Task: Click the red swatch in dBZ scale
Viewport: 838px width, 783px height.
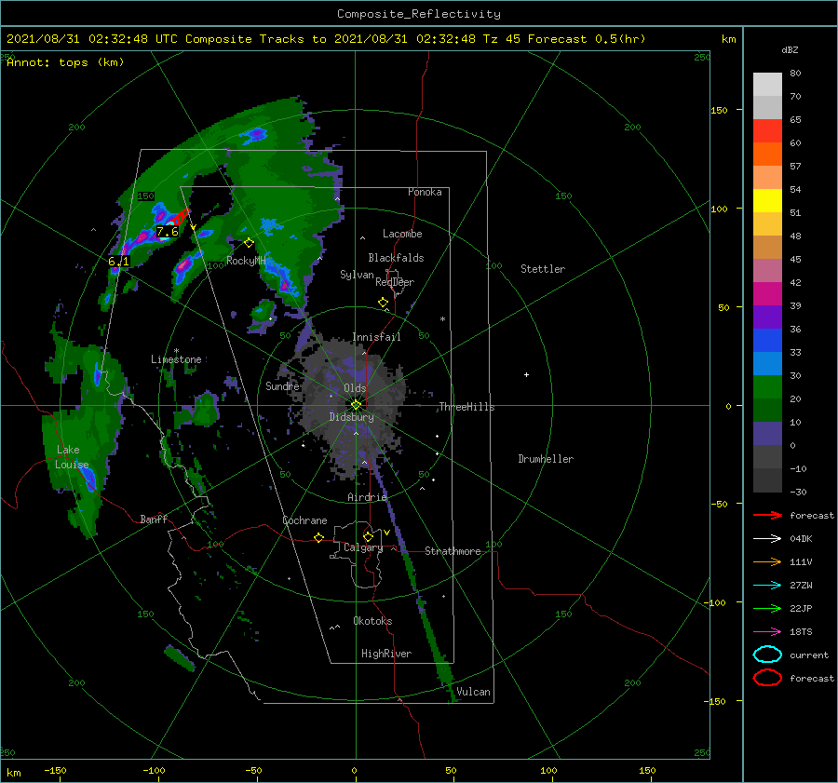Action: (x=767, y=131)
